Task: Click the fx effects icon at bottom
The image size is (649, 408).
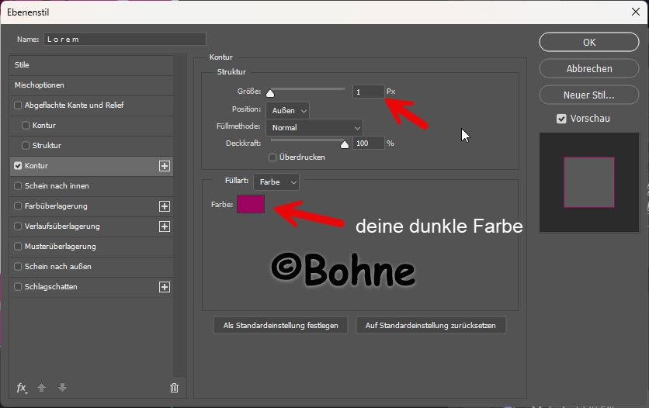Action: [x=22, y=388]
